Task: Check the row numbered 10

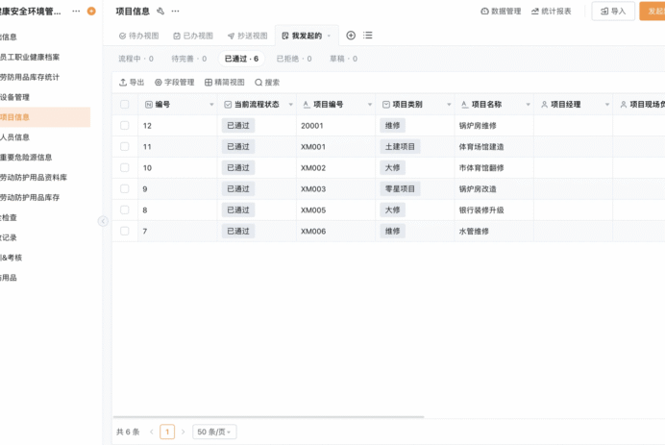Action: tap(124, 167)
